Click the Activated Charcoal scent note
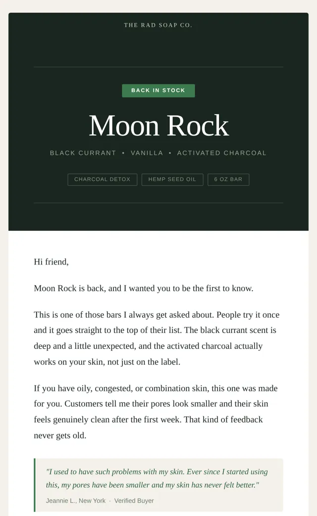The width and height of the screenshot is (317, 516). point(222,153)
